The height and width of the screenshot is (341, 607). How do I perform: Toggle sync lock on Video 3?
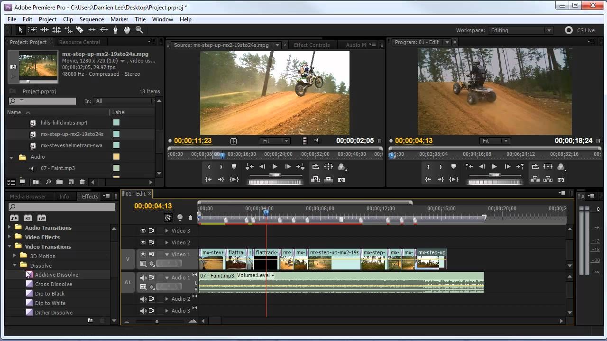pos(152,231)
